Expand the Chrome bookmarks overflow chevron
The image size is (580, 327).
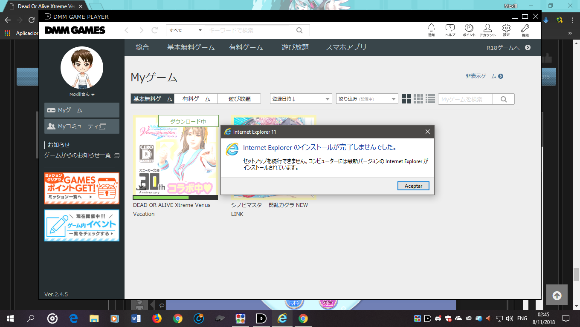coord(570,33)
